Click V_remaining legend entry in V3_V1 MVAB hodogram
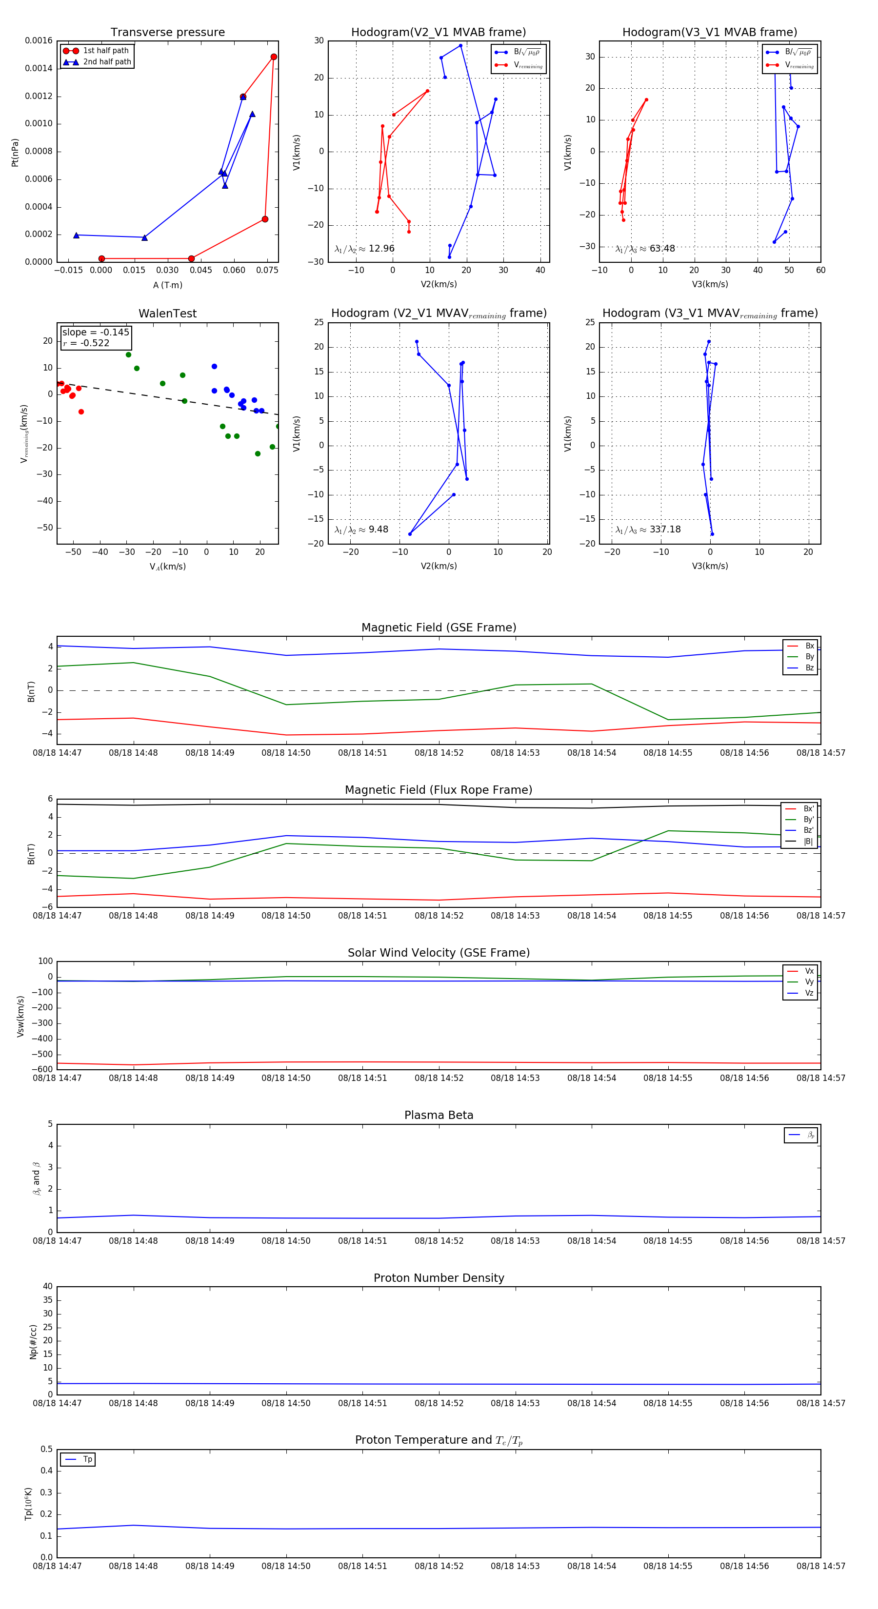The width and height of the screenshot is (878, 1609). (x=789, y=65)
